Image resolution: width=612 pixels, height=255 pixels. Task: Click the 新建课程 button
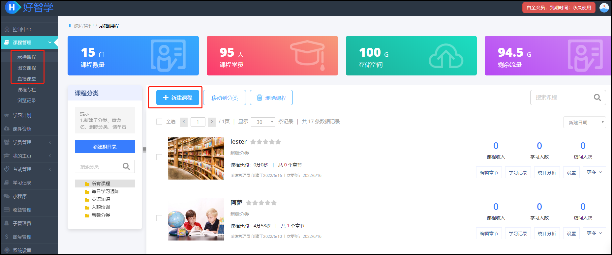tap(178, 98)
